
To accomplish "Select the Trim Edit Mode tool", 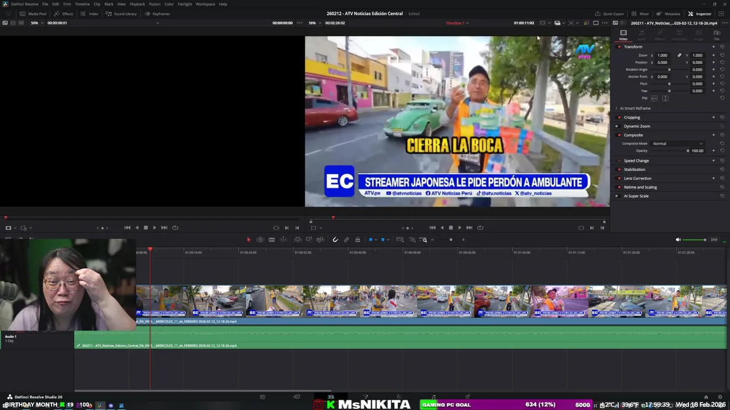I will (x=260, y=240).
